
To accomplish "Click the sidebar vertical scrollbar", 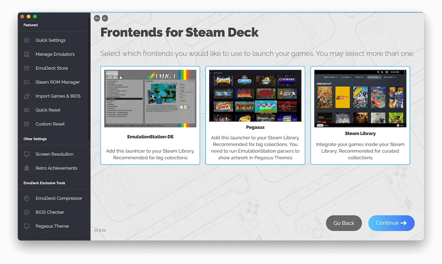I will click(89, 78).
